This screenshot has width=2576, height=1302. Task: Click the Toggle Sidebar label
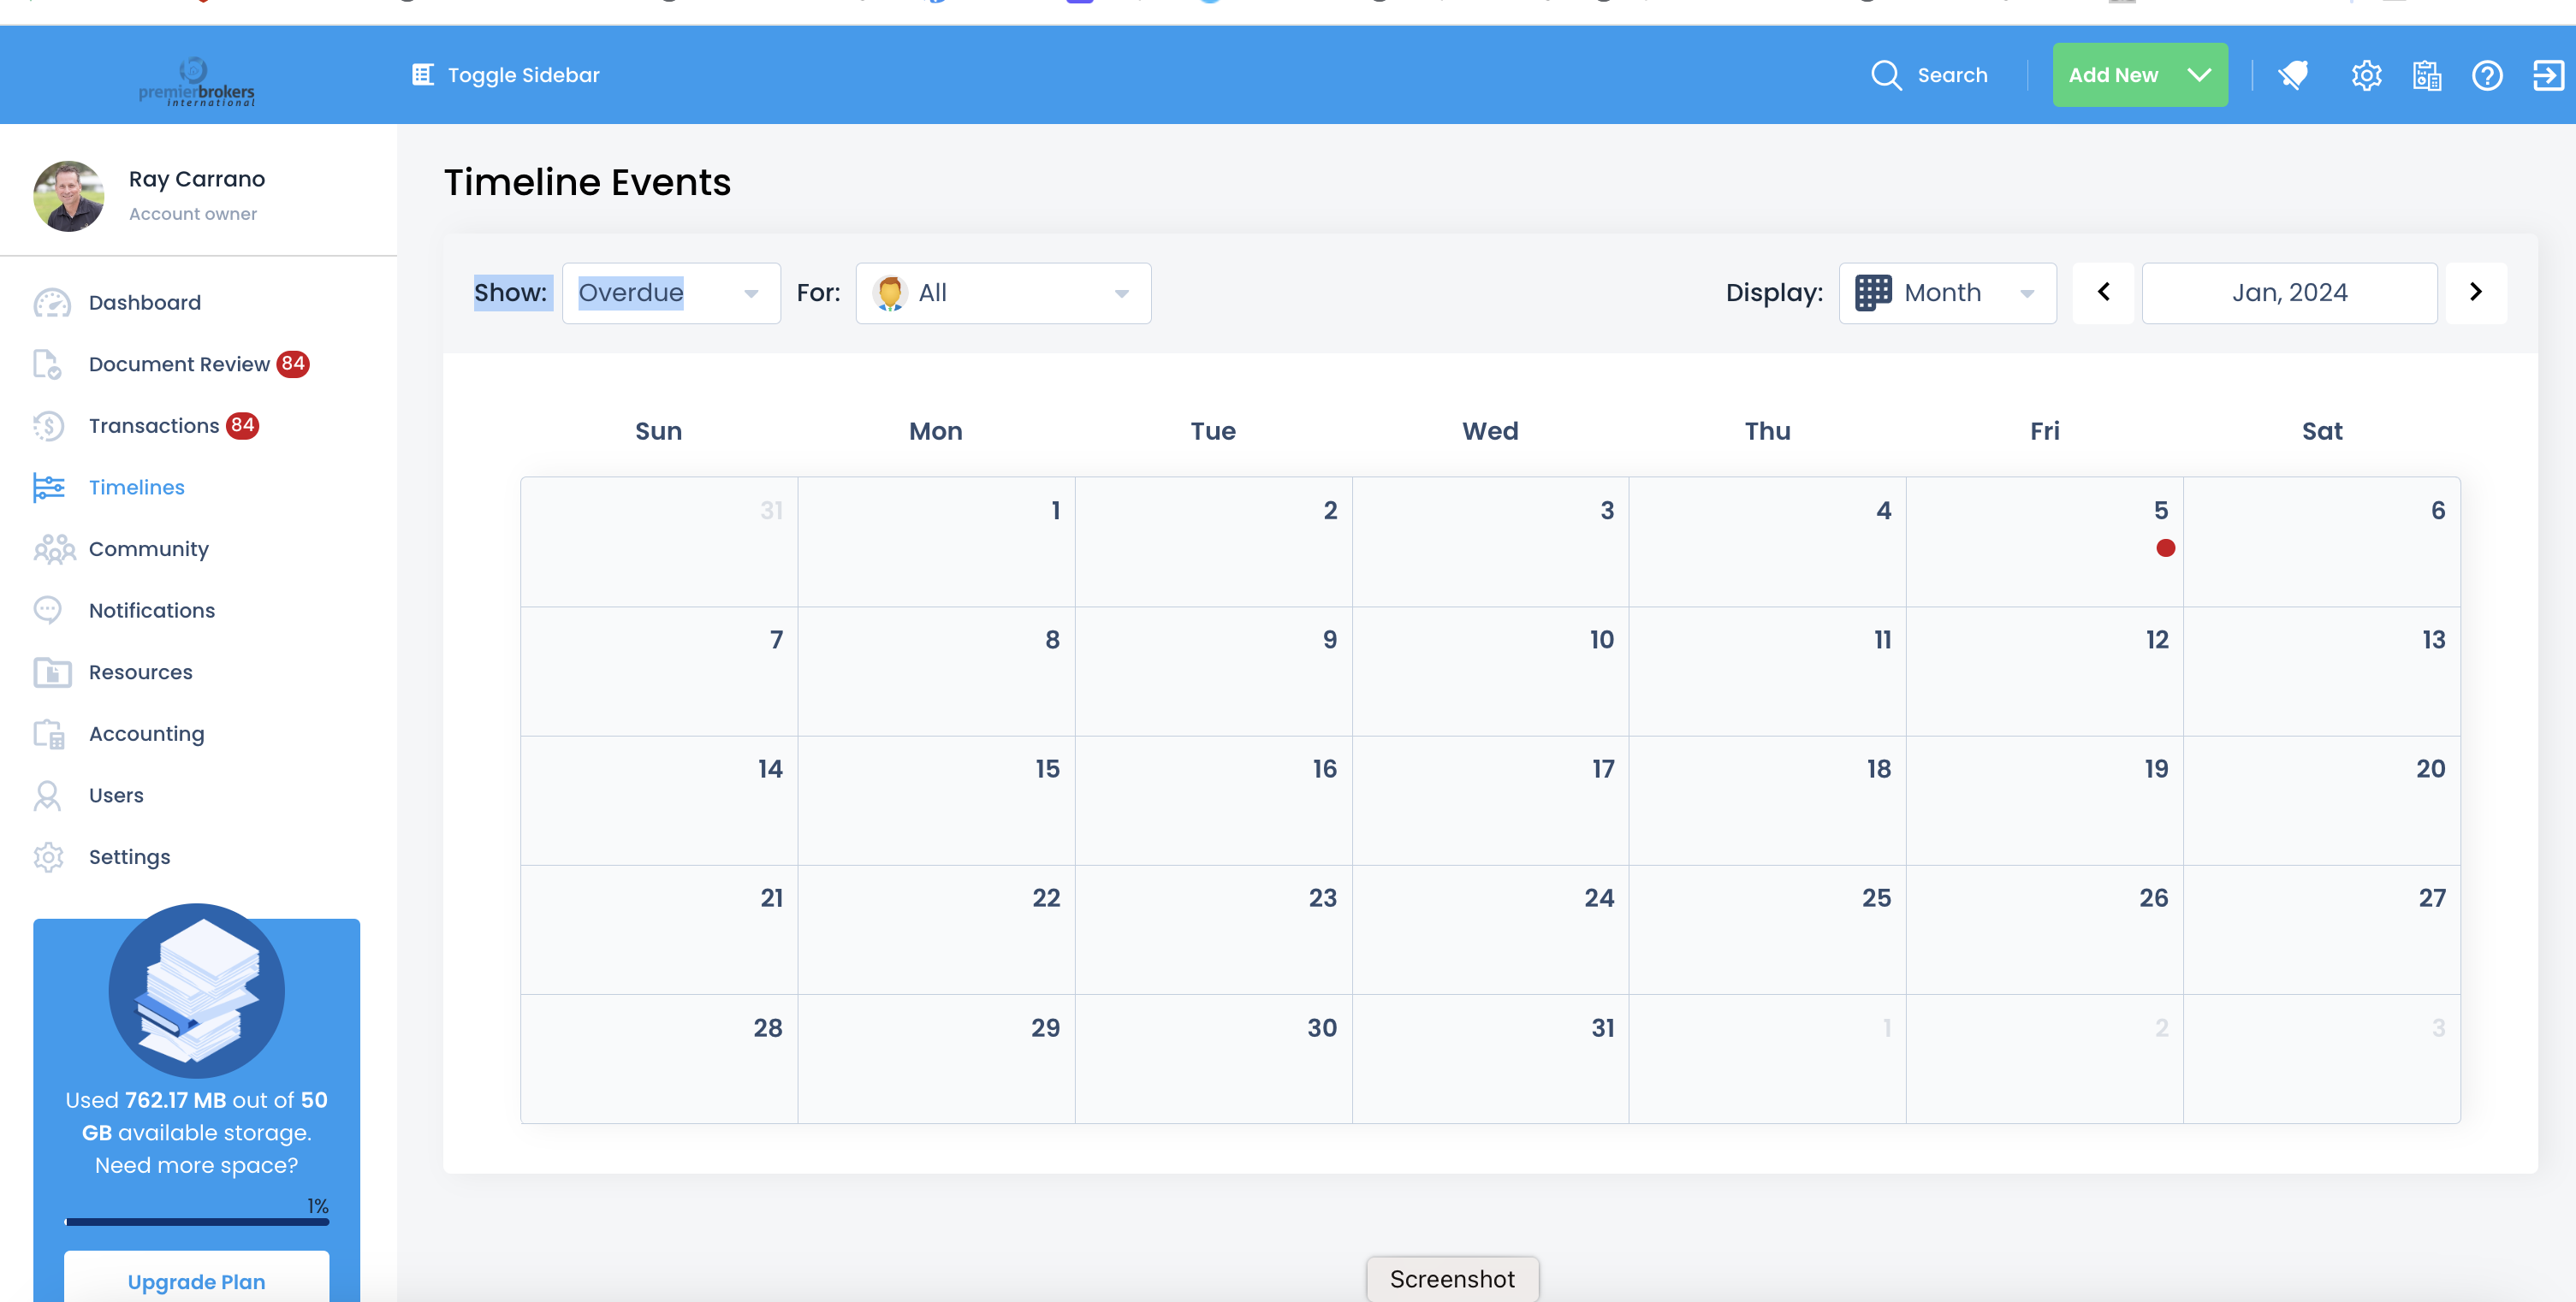(523, 75)
